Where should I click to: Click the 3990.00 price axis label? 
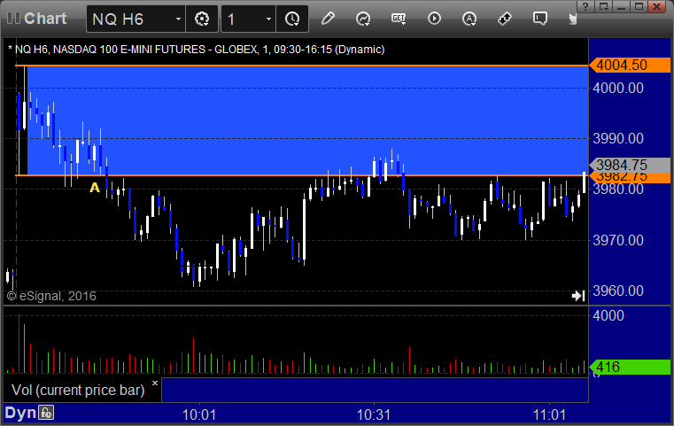(x=618, y=138)
